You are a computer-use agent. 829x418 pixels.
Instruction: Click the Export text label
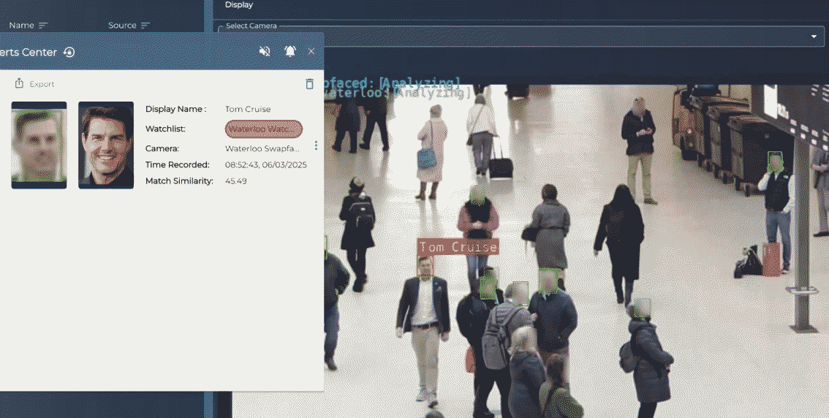pos(42,84)
